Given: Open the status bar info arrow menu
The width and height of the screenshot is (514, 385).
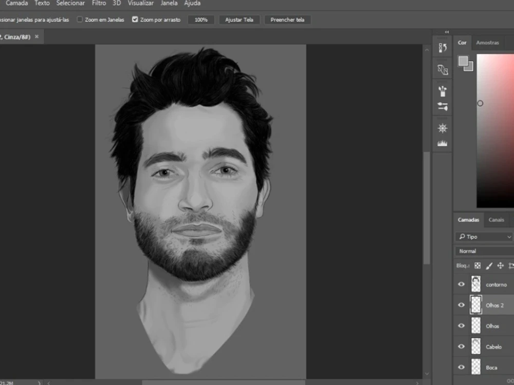Looking at the screenshot, I should click(x=39, y=383).
